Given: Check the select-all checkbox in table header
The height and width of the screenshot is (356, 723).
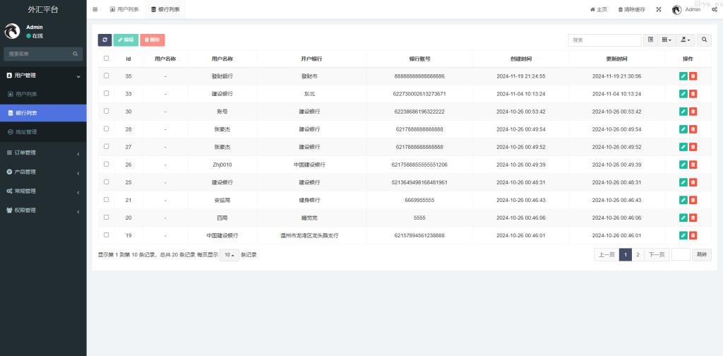Looking at the screenshot, I should (107, 59).
